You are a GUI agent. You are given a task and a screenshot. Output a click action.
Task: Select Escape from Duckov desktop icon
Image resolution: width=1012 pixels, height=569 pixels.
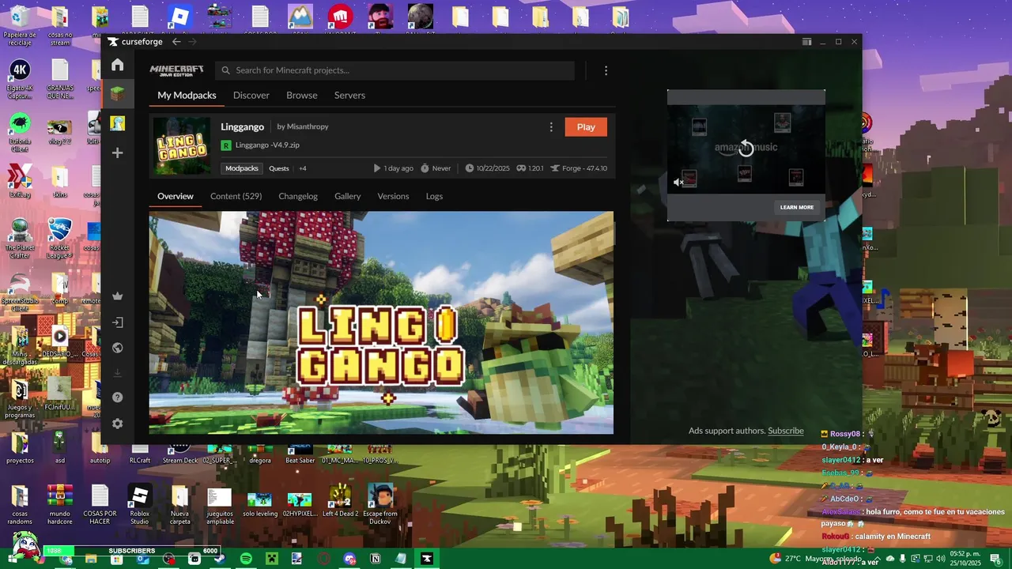(380, 503)
